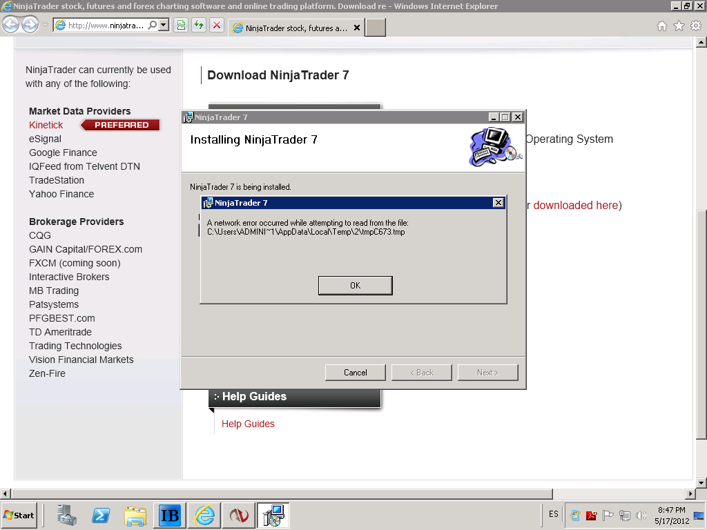Open a new blank tab
The image size is (707, 530).
[375, 28]
